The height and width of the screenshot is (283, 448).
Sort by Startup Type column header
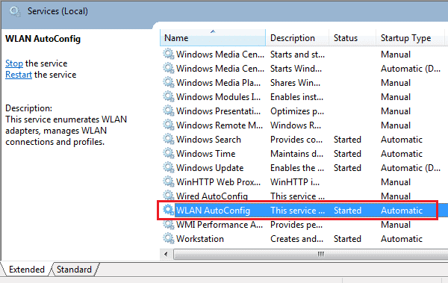pyautogui.click(x=410, y=38)
